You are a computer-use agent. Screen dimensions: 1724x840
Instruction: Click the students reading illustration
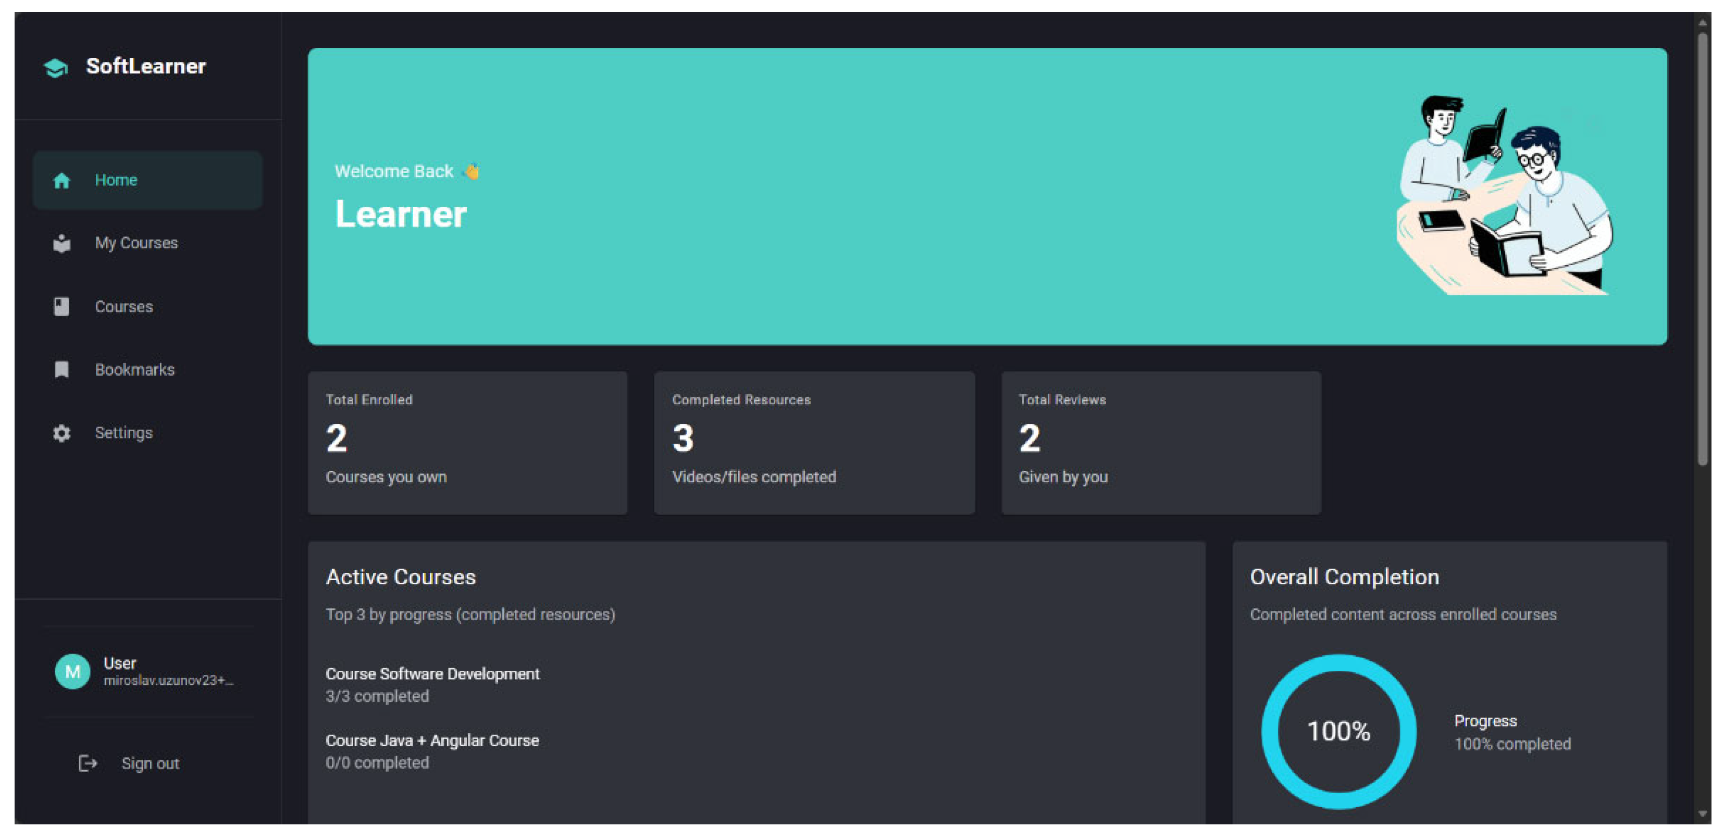1506,195
